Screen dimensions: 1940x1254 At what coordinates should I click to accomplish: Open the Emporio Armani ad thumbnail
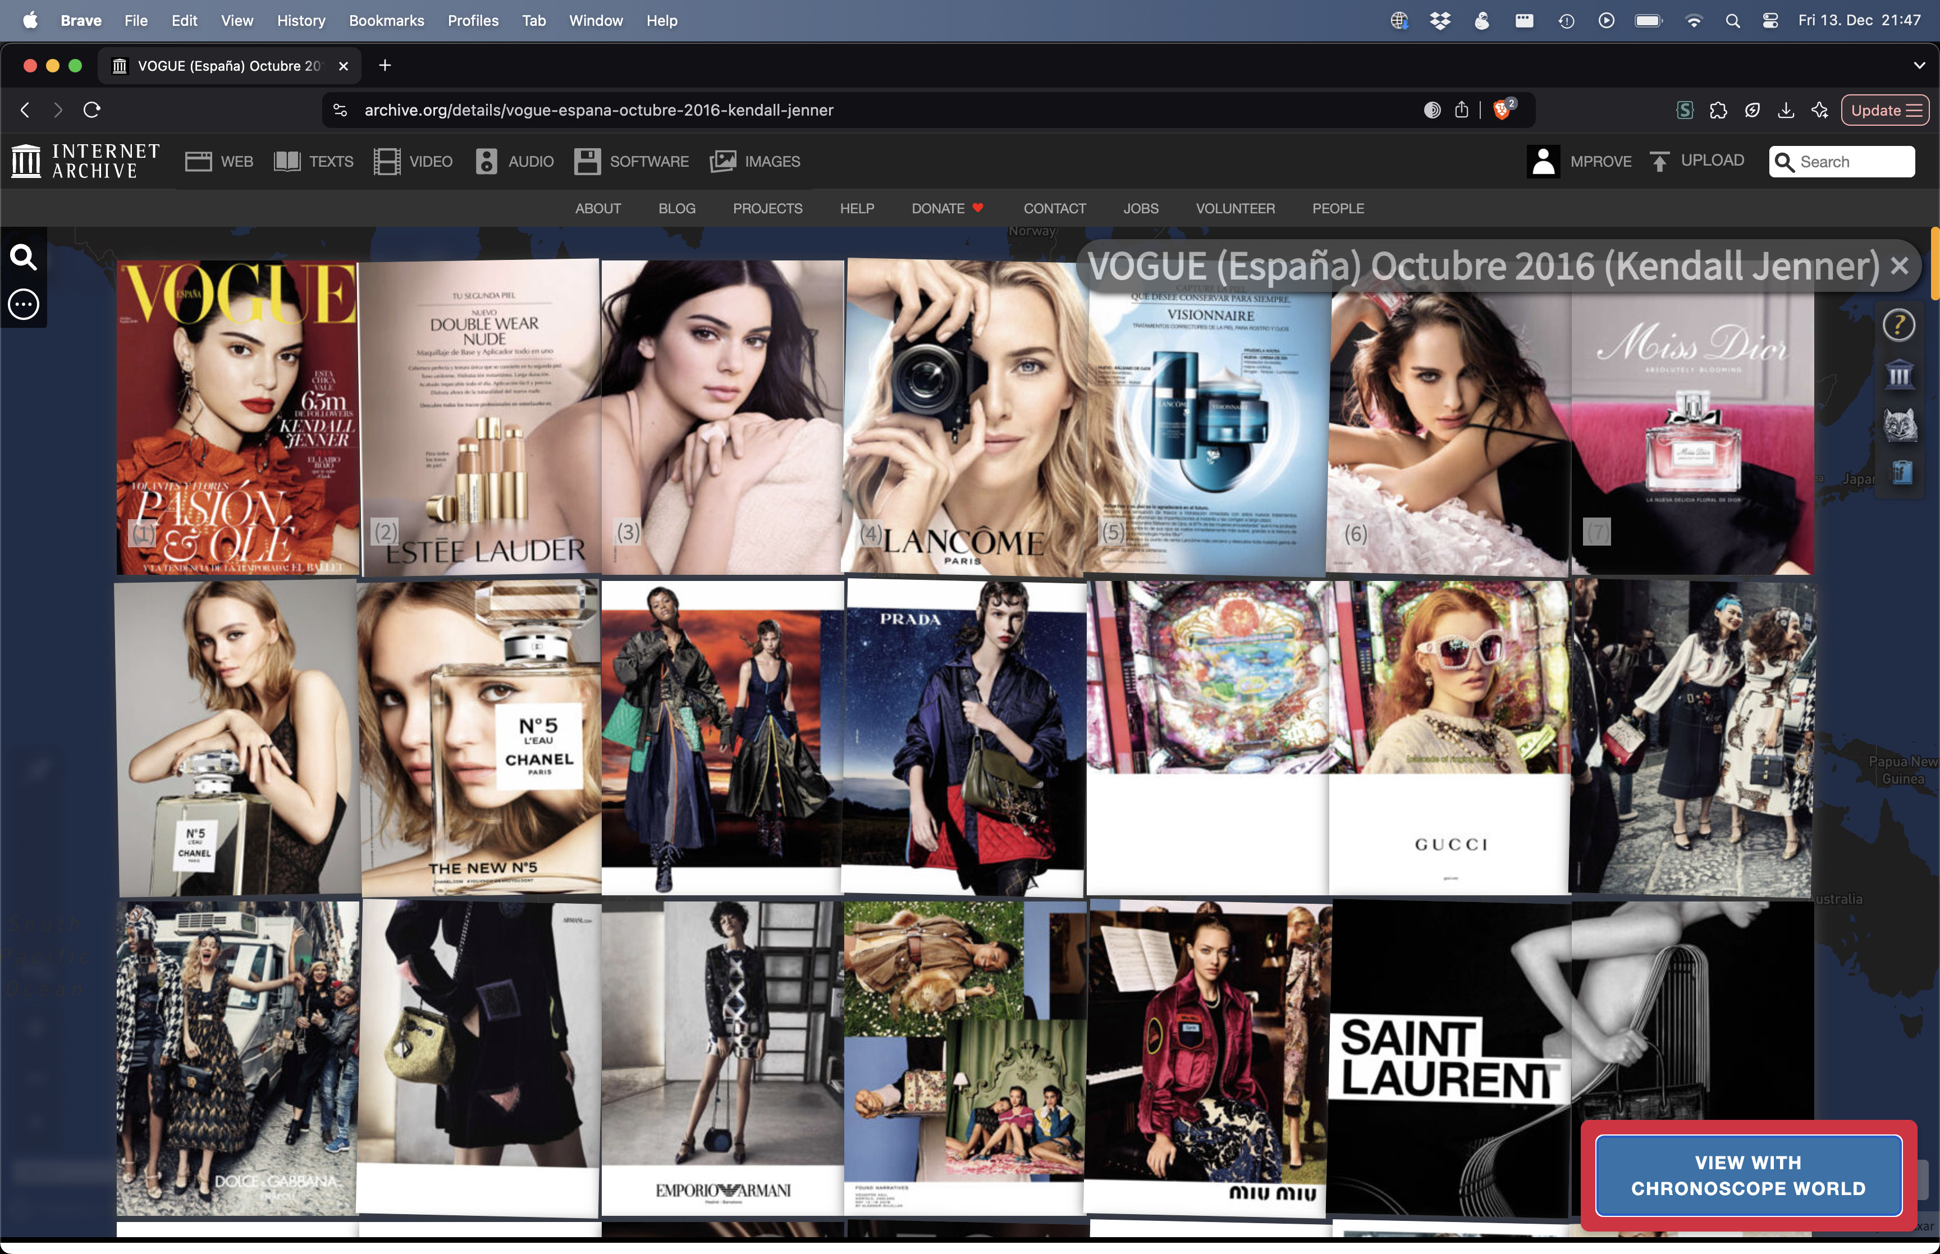pyautogui.click(x=722, y=1059)
